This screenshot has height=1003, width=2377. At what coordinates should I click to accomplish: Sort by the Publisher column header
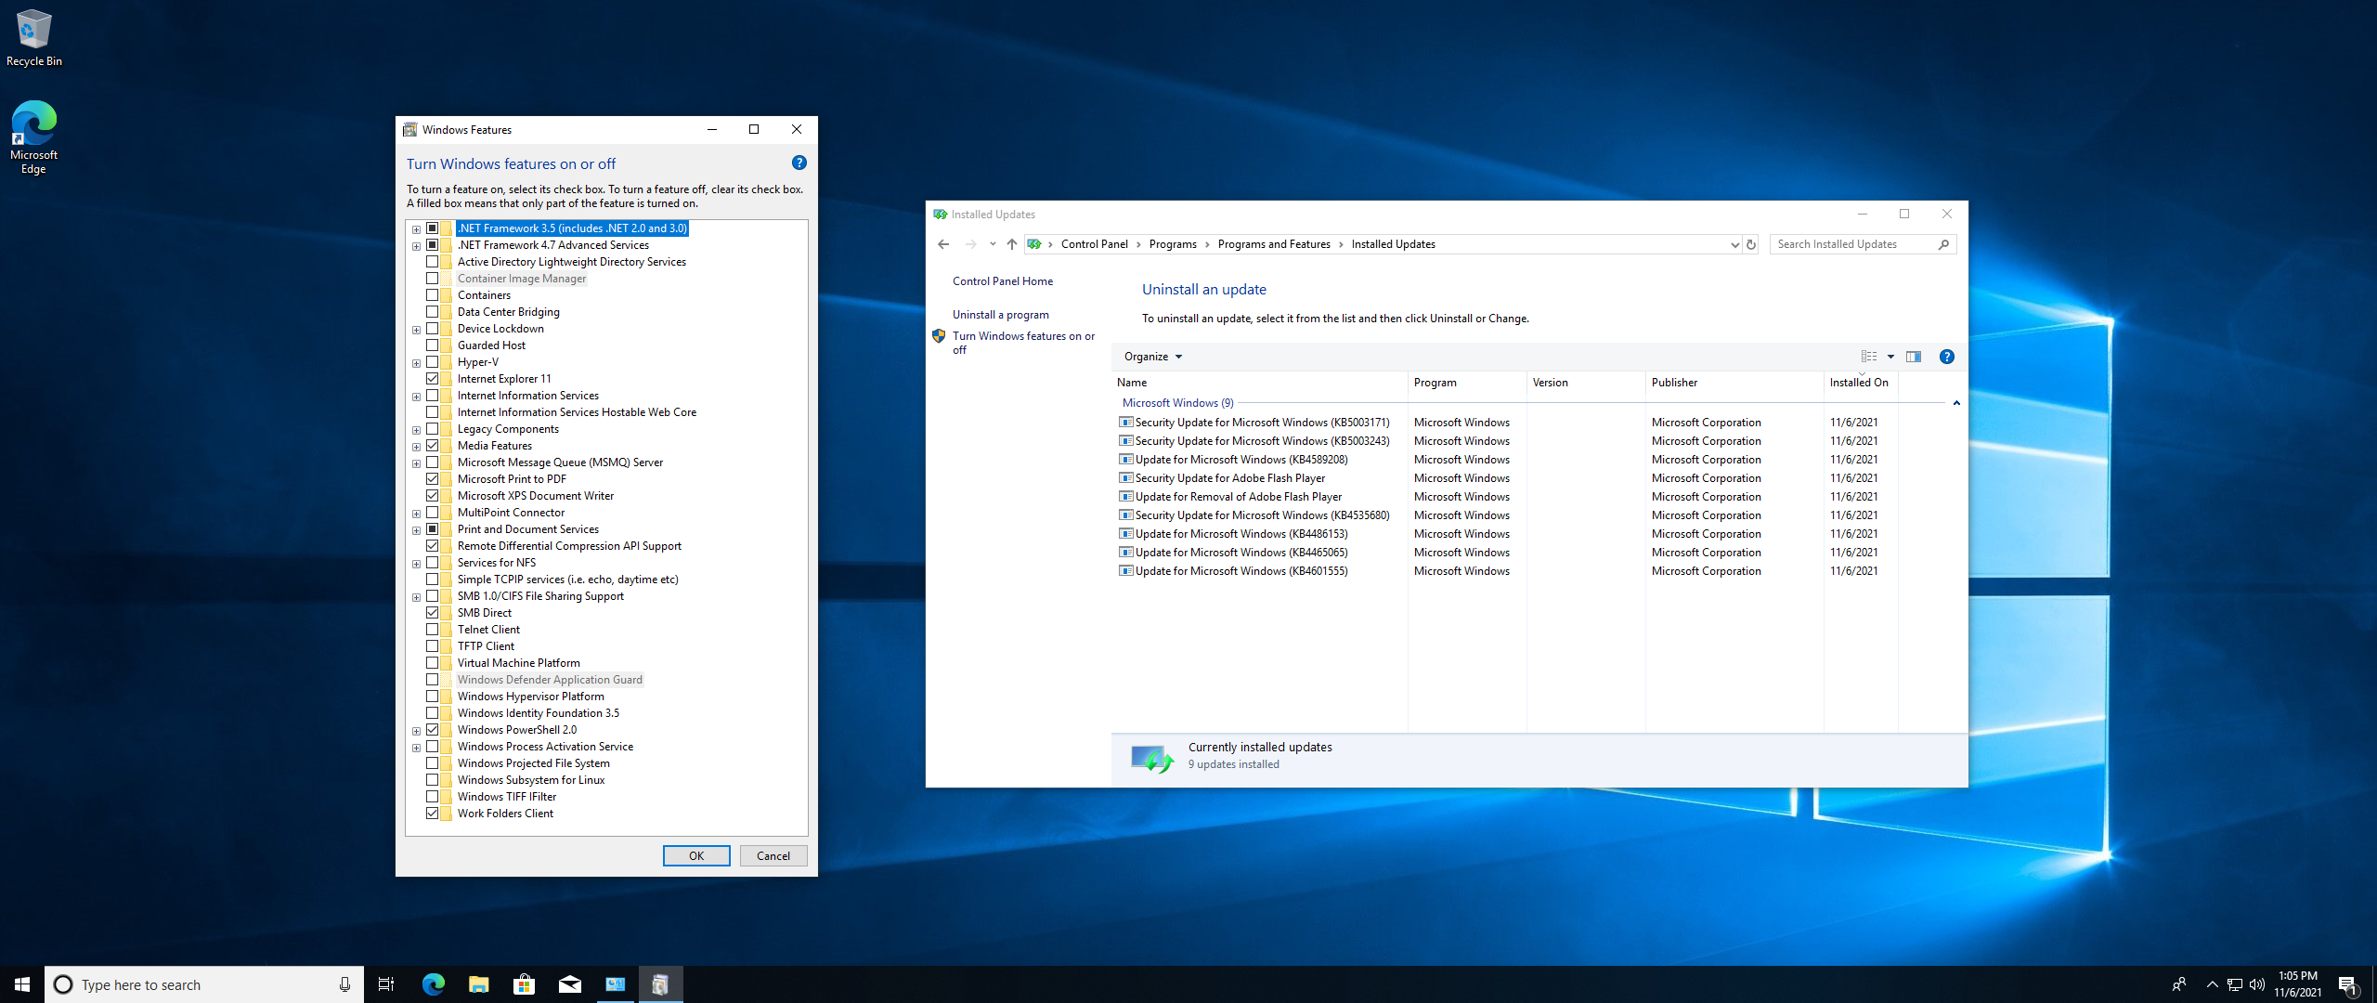point(1734,383)
